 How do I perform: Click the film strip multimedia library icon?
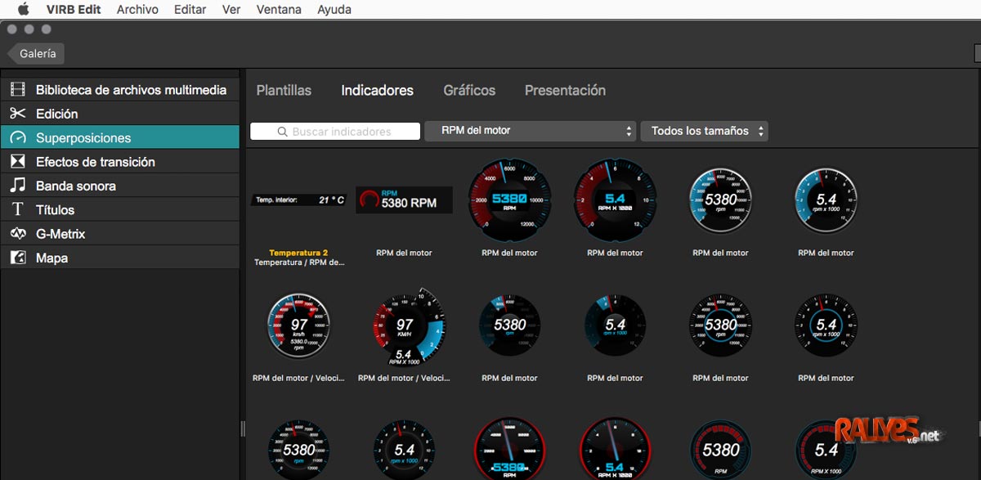[18, 90]
